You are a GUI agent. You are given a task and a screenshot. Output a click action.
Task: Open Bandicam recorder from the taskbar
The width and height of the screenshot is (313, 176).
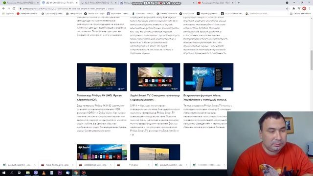coord(84,173)
